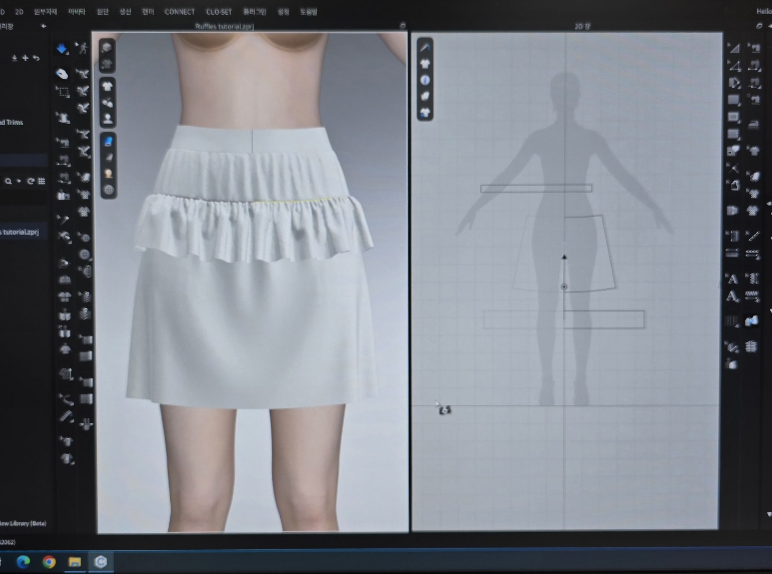772x574 pixels.
Task: Toggle show garment shirt icon in 3D view
Action: (108, 86)
